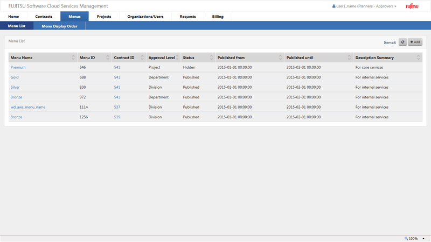Click menu ID 830 cell
Screen dimensions: 431x242
click(x=82, y=87)
